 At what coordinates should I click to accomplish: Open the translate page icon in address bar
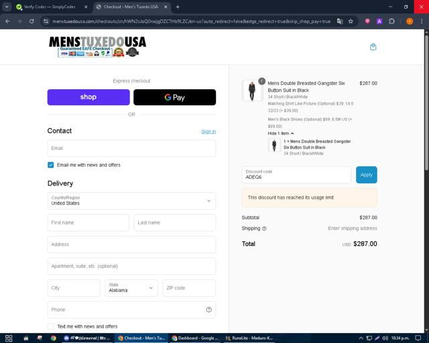pos(340,21)
